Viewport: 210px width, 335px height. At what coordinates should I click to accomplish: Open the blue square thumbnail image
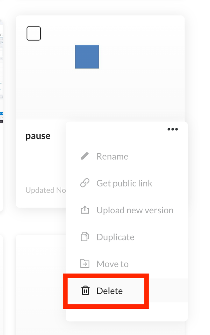pos(87,57)
